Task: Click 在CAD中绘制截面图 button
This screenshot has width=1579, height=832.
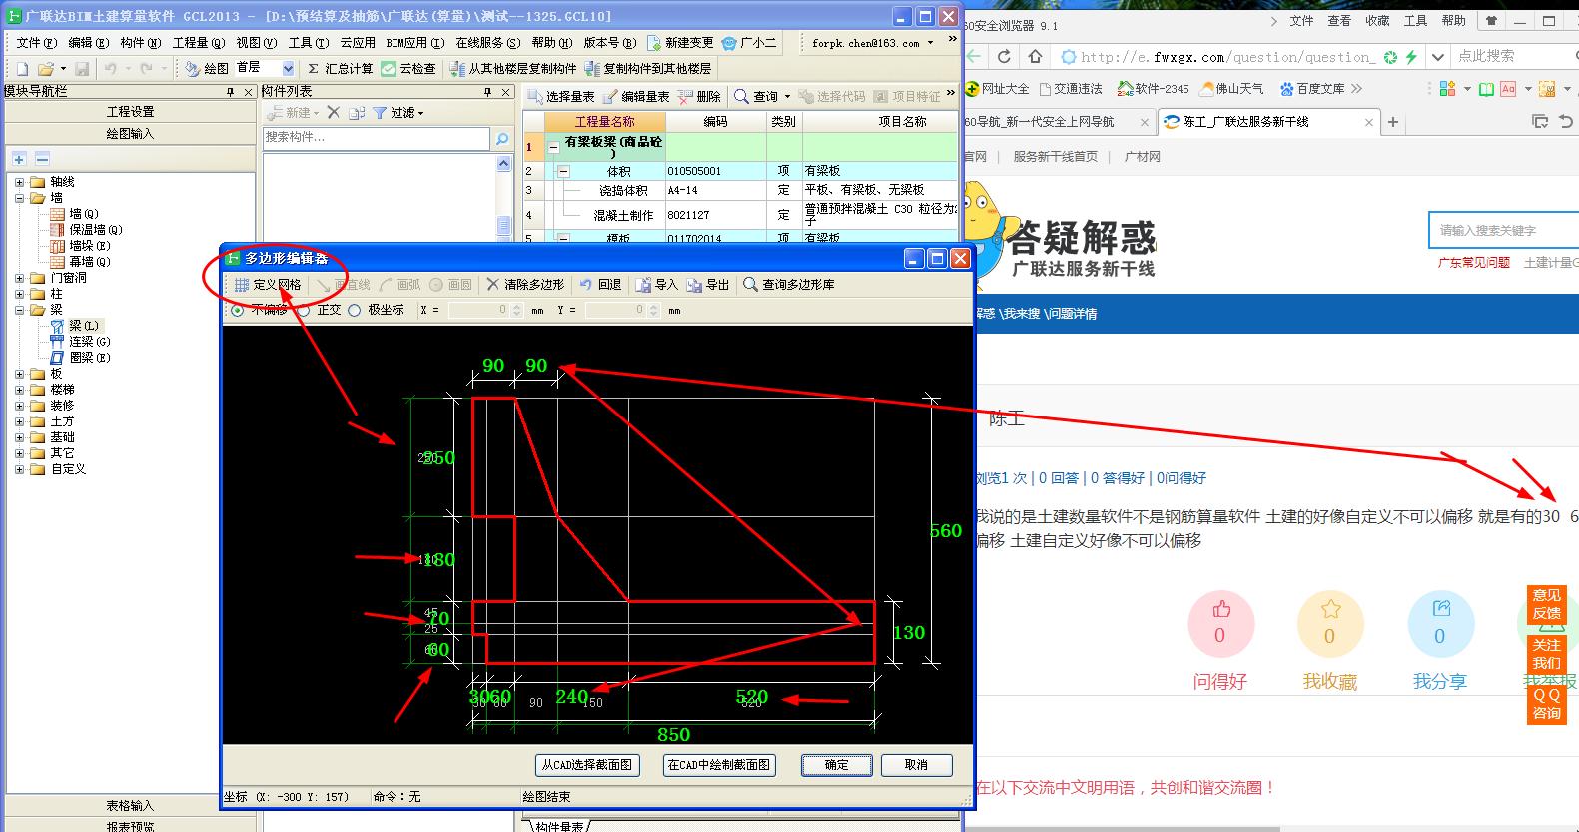Action: pos(719,765)
